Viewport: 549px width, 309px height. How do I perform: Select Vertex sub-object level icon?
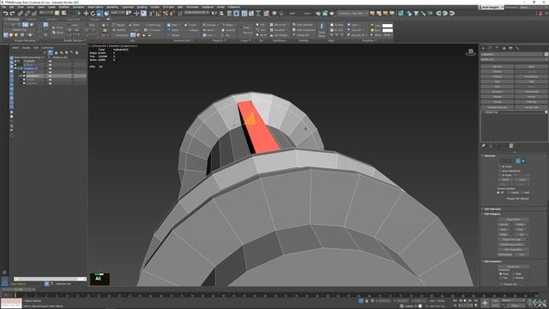(501, 161)
